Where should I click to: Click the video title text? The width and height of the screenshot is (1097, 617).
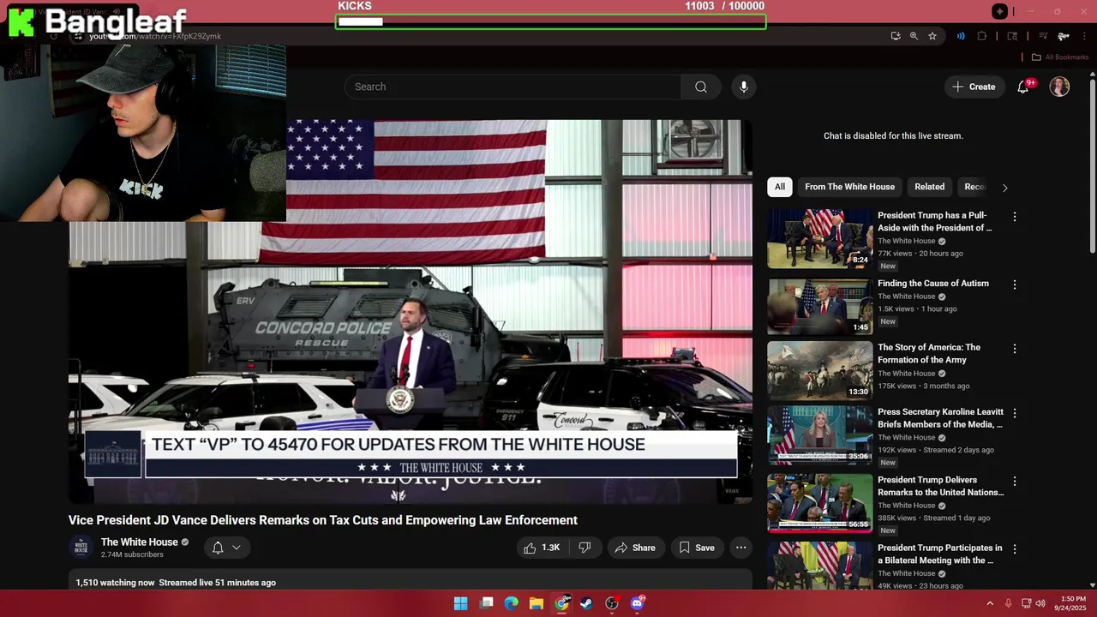pyautogui.click(x=323, y=520)
